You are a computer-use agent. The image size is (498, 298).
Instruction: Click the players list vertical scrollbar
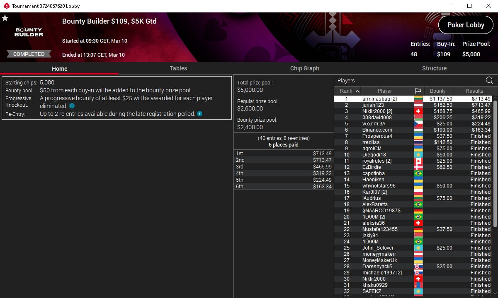[495, 161]
